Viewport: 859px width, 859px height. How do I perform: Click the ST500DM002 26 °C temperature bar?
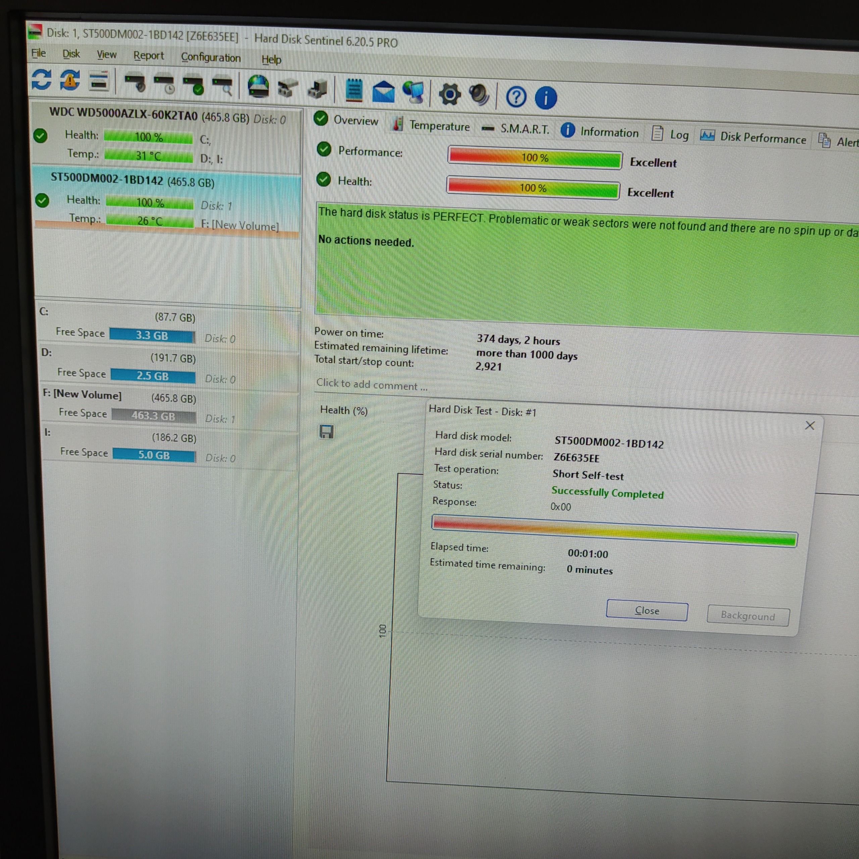pos(150,220)
